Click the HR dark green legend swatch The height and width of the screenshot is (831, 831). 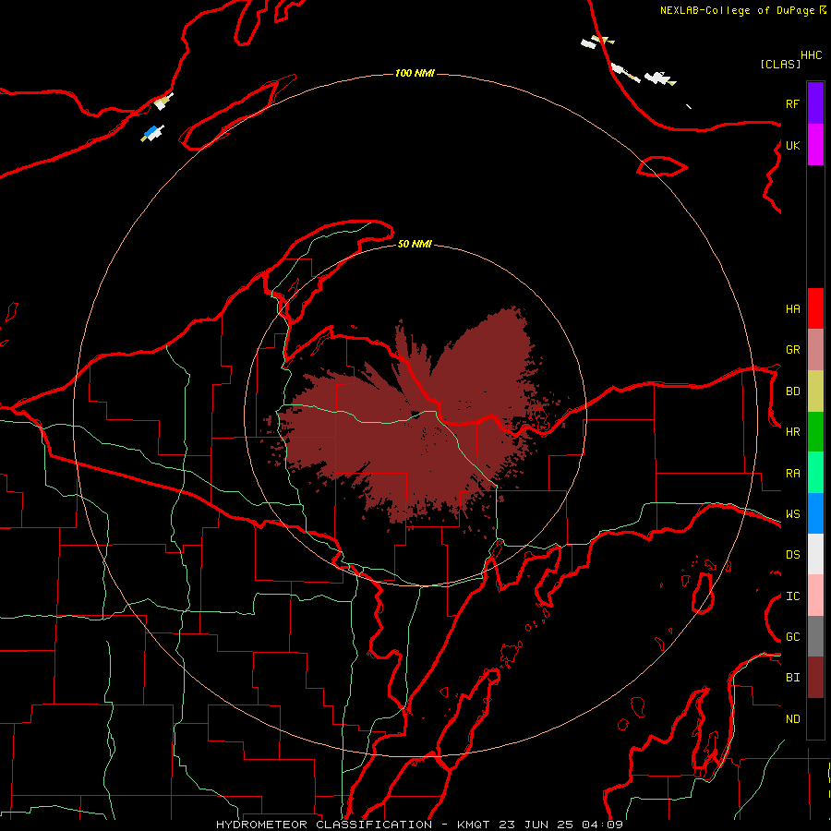tap(815, 432)
